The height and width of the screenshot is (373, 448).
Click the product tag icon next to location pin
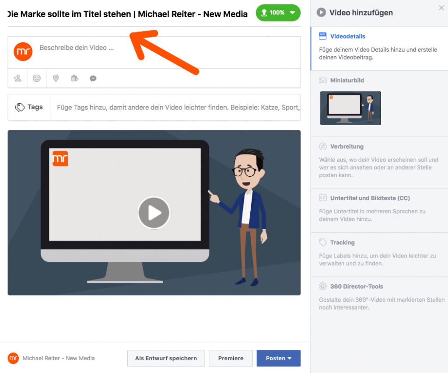(x=74, y=78)
